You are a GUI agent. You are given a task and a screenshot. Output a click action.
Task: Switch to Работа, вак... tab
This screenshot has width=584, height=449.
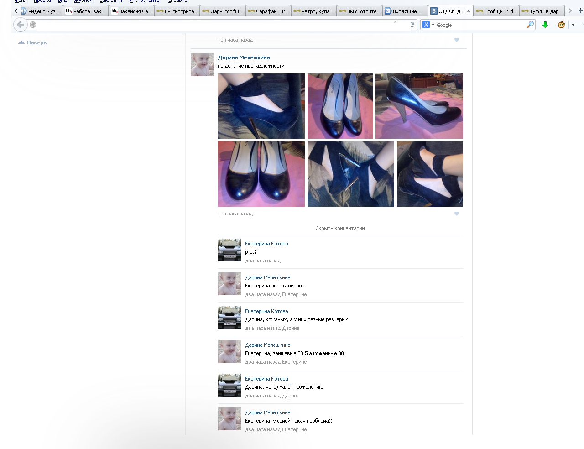click(x=86, y=11)
